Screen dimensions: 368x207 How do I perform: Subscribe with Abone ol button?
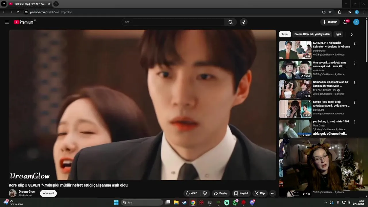[48, 193]
